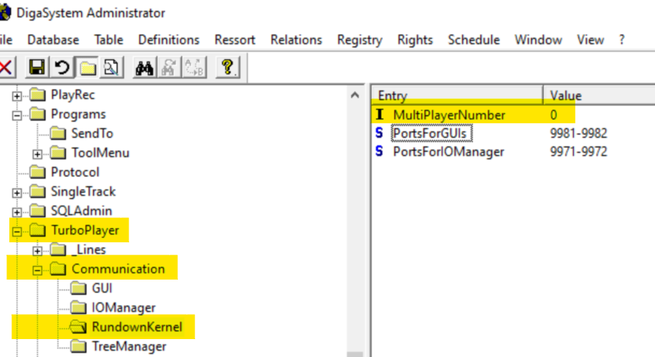Expand the PlayRec folder node
655x357 pixels.
[x=17, y=95]
